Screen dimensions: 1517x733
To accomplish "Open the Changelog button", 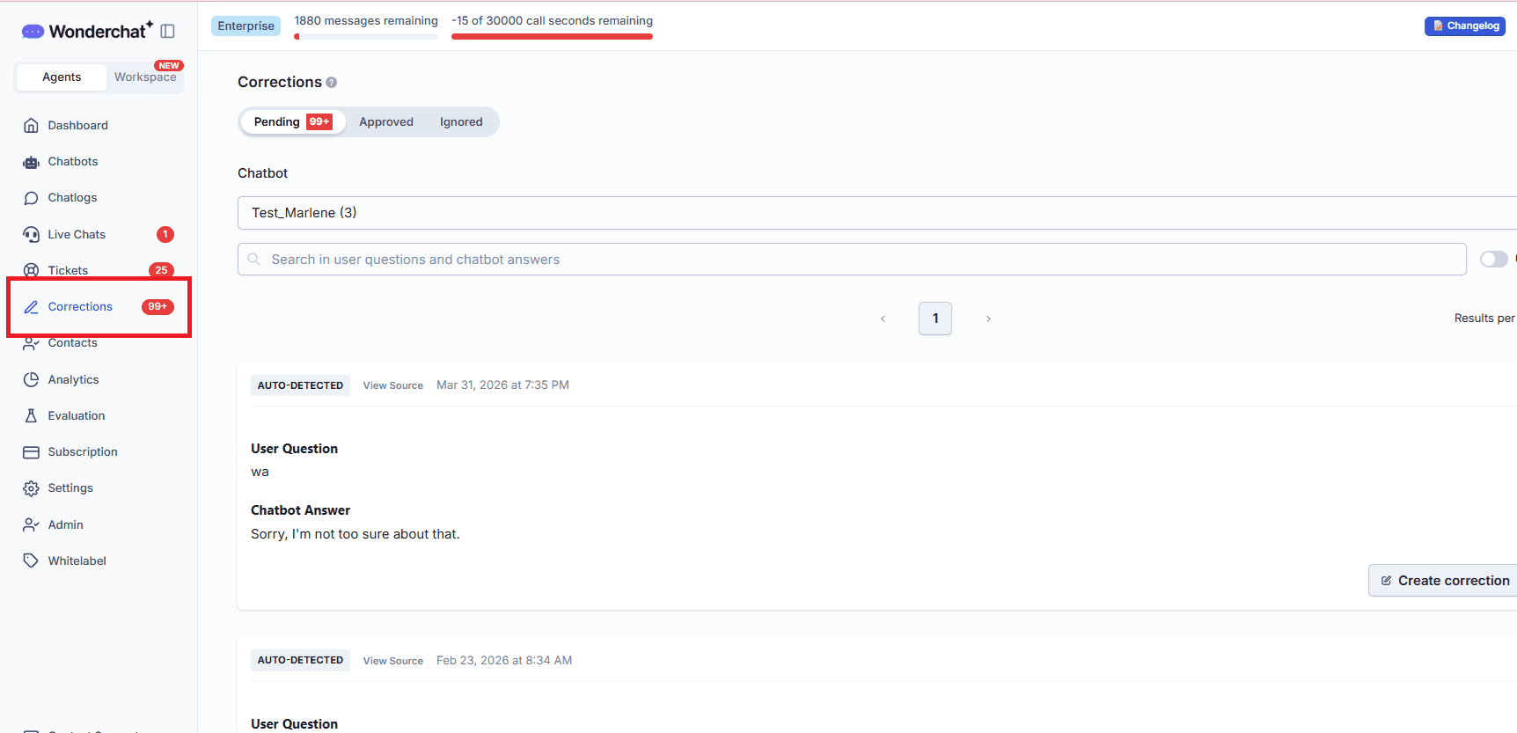I will pos(1465,26).
